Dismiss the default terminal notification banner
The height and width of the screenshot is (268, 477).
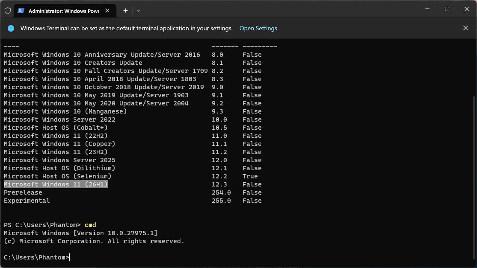[x=465, y=28]
